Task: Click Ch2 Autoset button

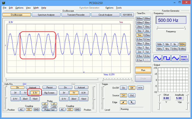Action: pyautogui.click(x=81, y=87)
